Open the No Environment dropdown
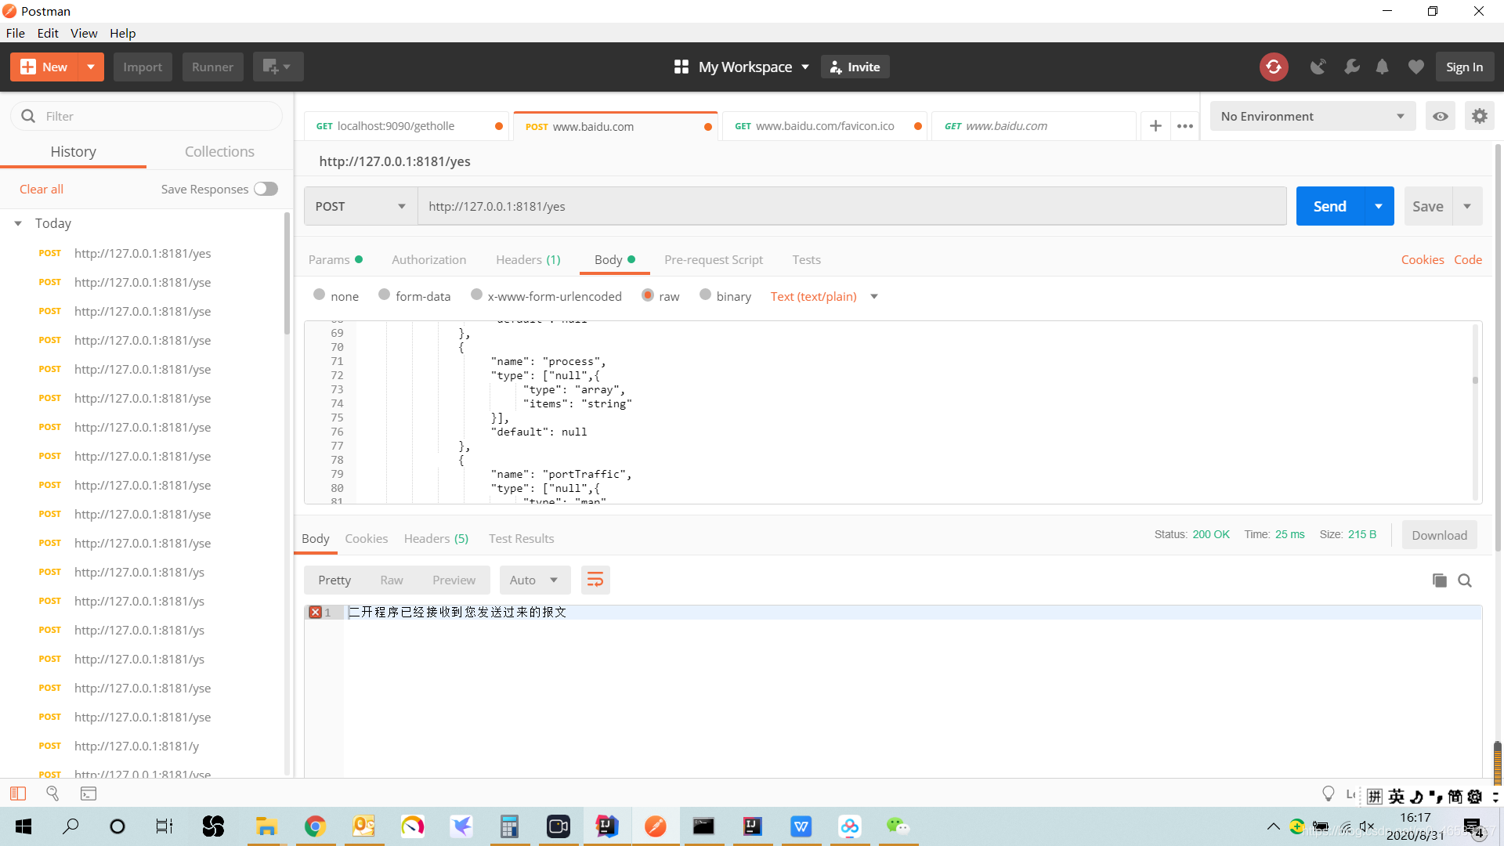The width and height of the screenshot is (1504, 846). 1312,116
